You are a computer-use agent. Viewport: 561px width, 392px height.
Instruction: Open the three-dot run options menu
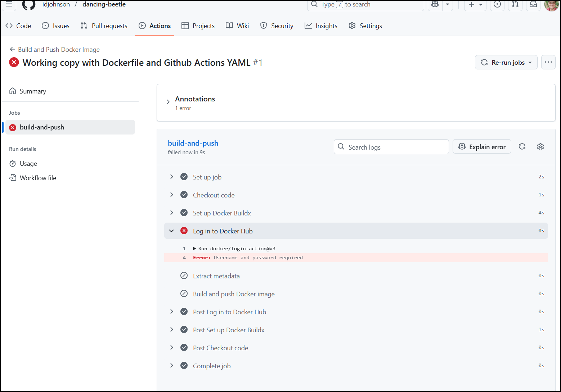[x=548, y=62]
